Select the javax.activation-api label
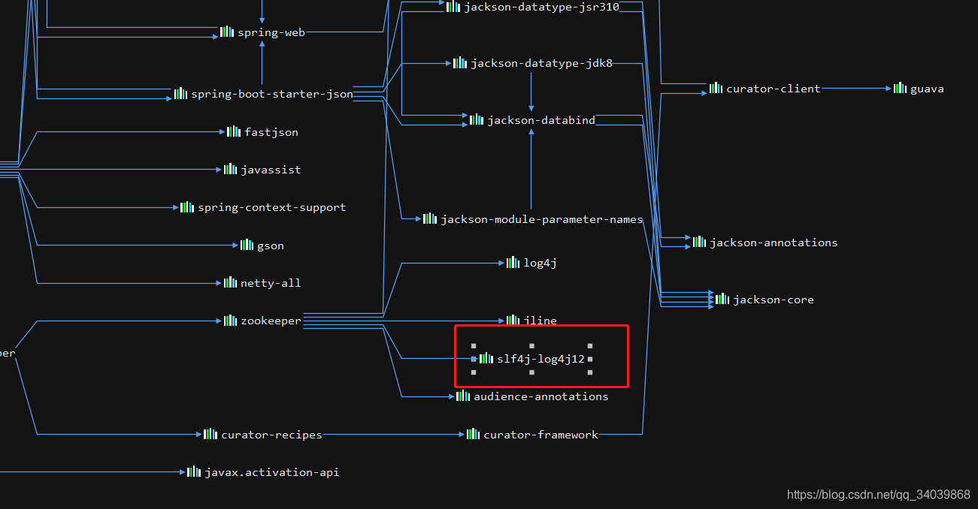The image size is (978, 509). pos(272,472)
